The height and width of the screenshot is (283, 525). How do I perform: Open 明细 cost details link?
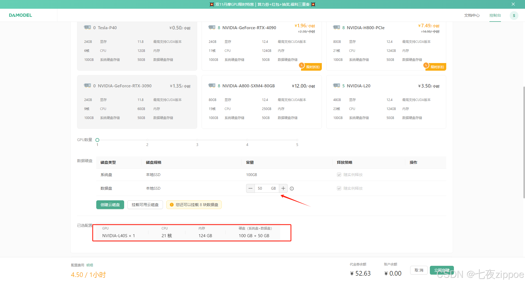pyautogui.click(x=90, y=265)
